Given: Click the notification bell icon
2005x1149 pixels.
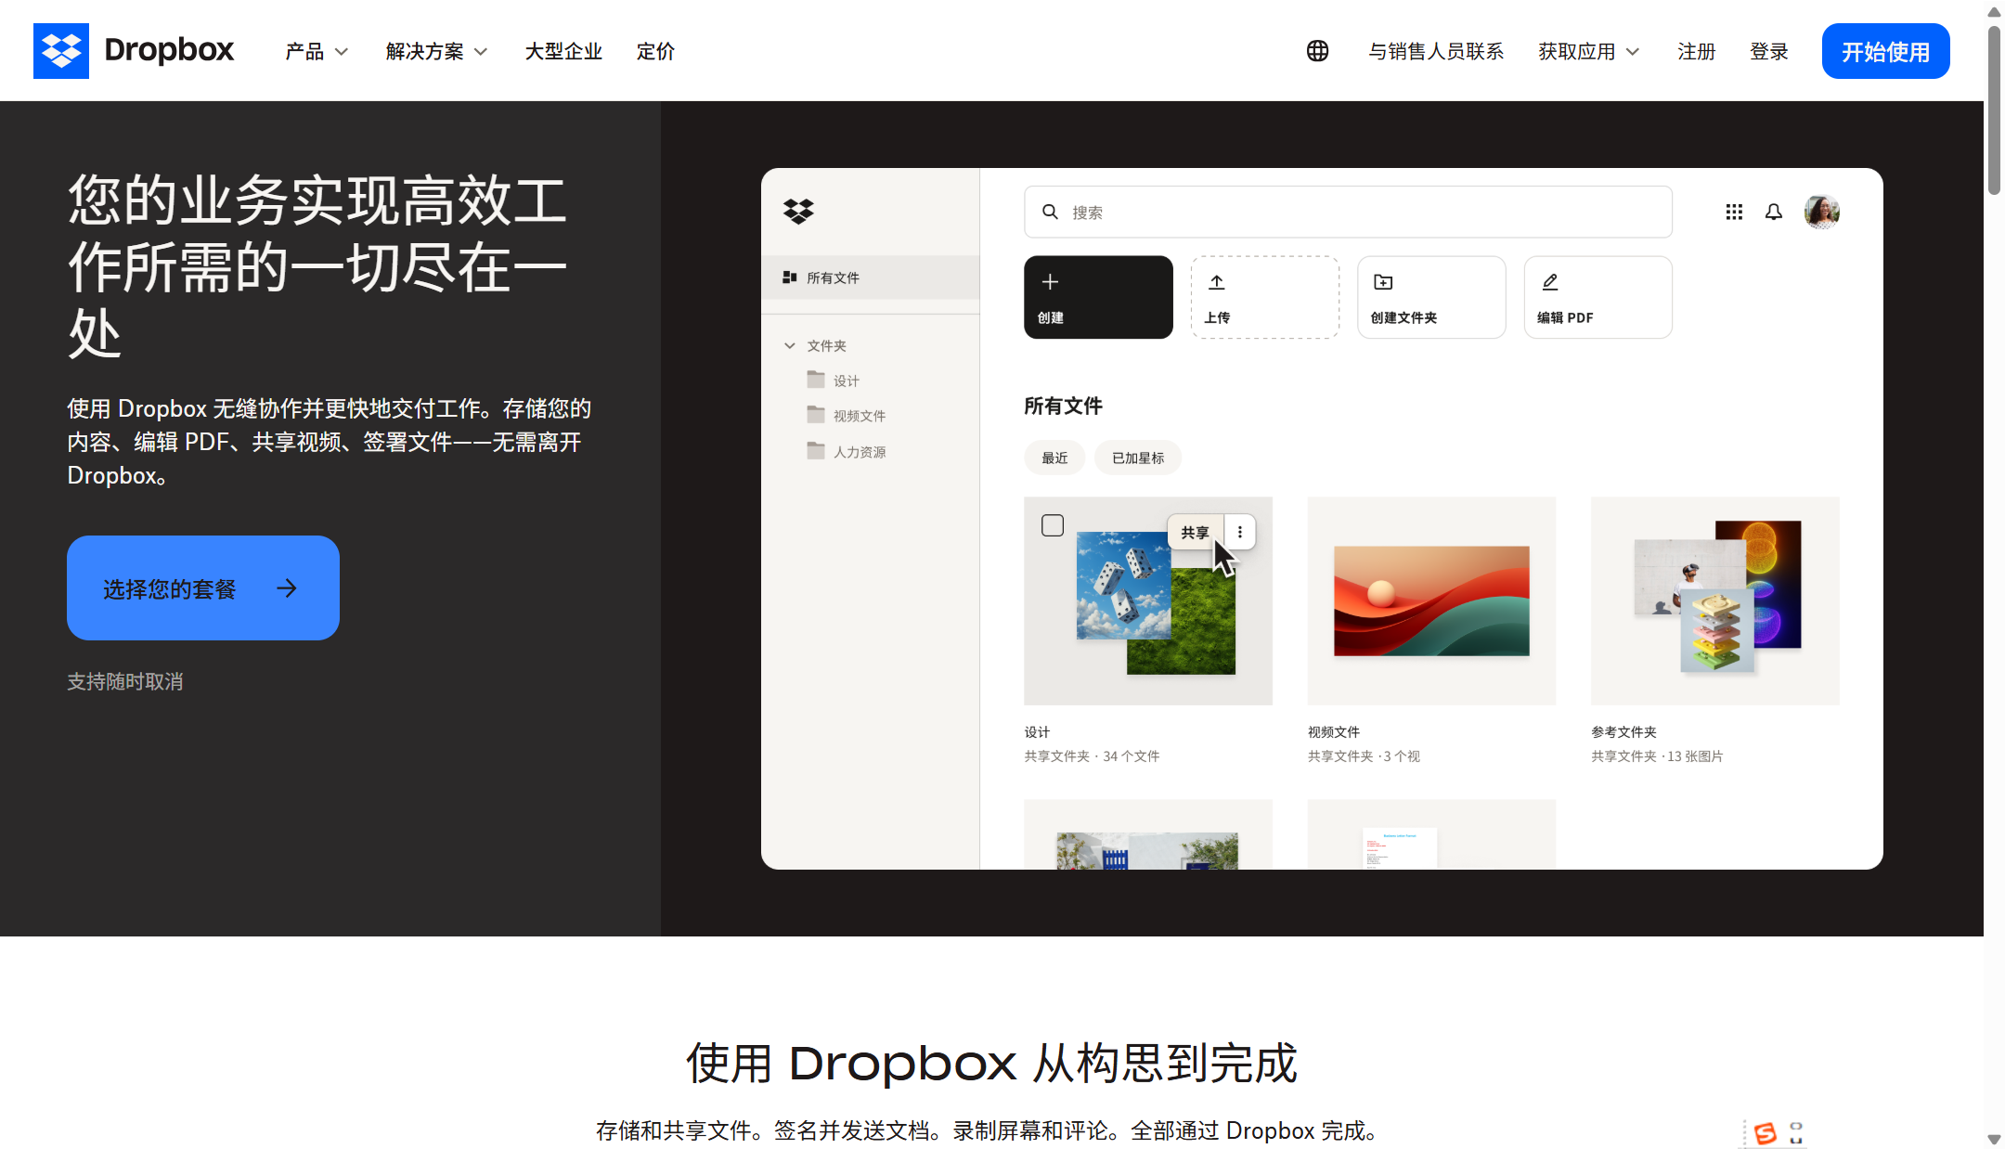Looking at the screenshot, I should point(1773,212).
